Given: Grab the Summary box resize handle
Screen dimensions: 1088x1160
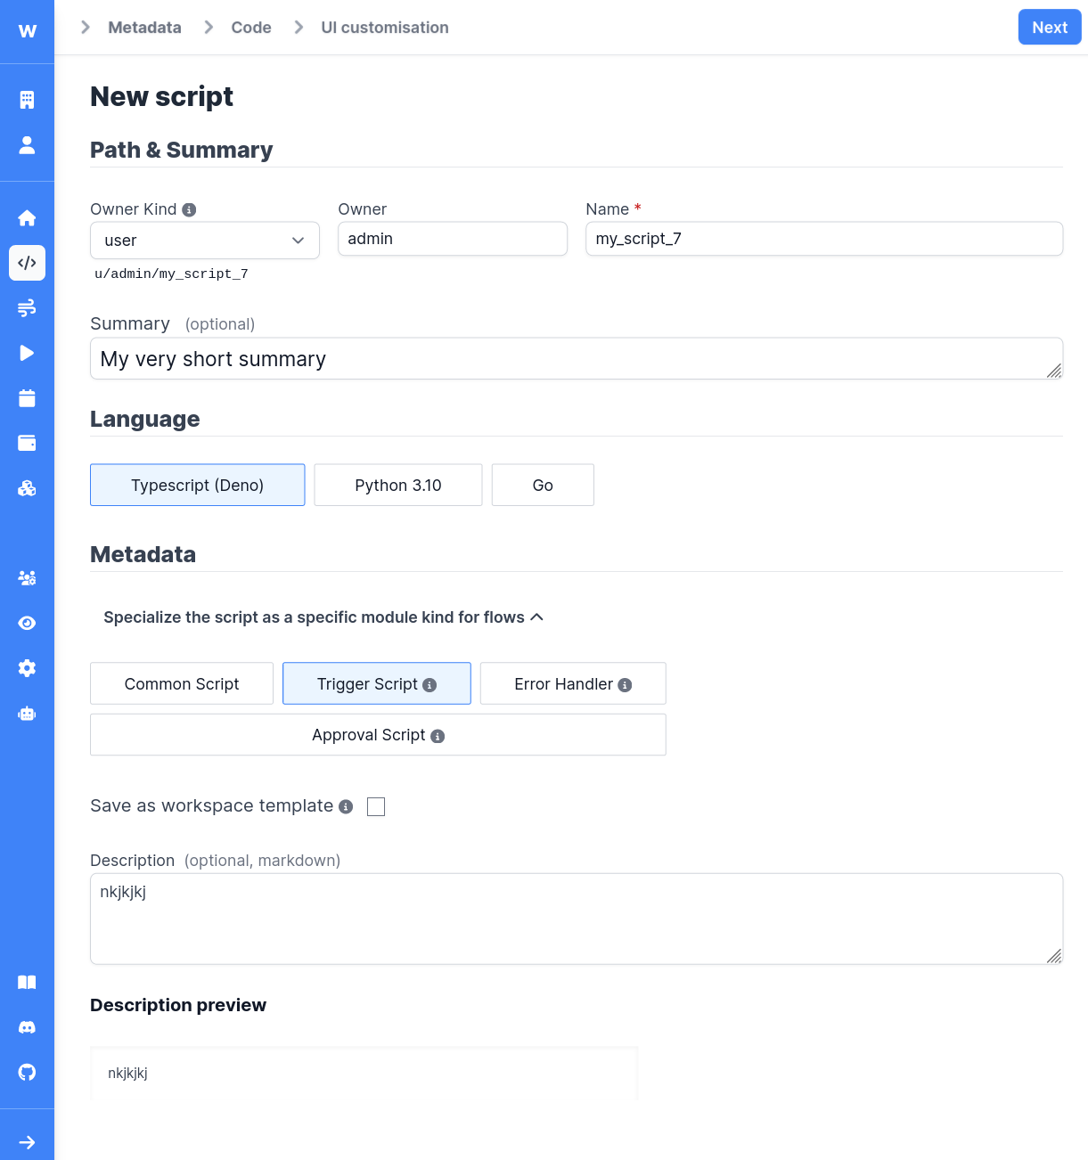Looking at the screenshot, I should (x=1054, y=371).
